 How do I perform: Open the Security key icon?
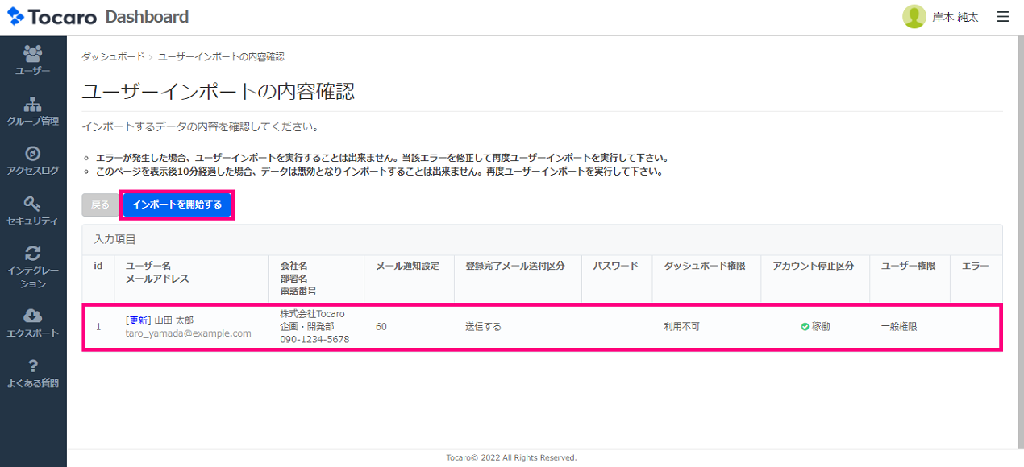(33, 204)
